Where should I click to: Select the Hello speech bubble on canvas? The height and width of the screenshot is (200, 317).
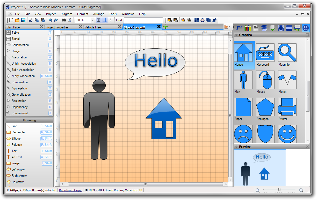155,64
